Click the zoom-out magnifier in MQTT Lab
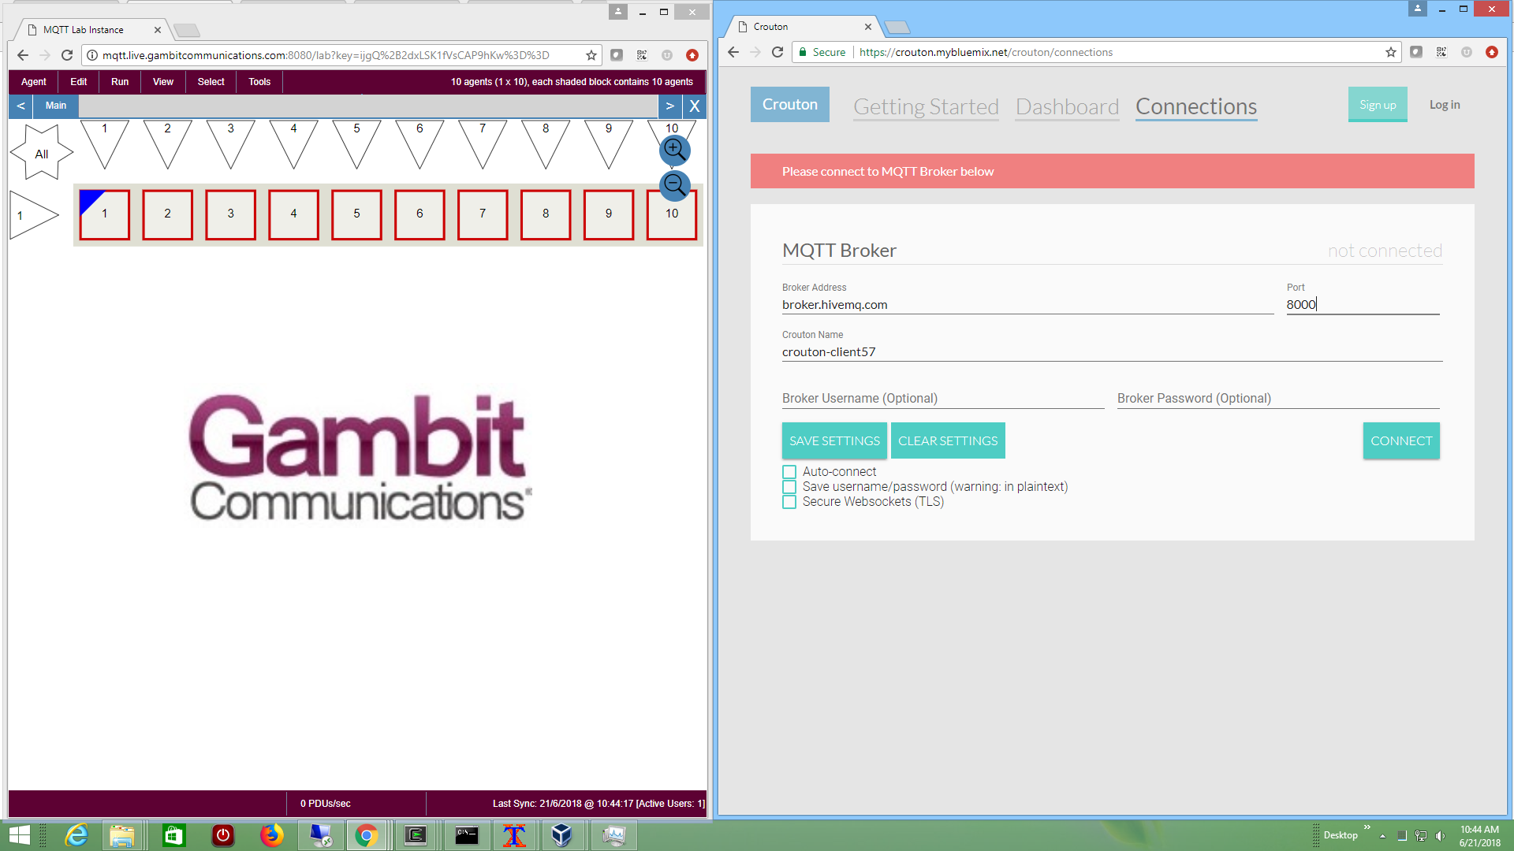This screenshot has width=1514, height=851. (x=674, y=186)
